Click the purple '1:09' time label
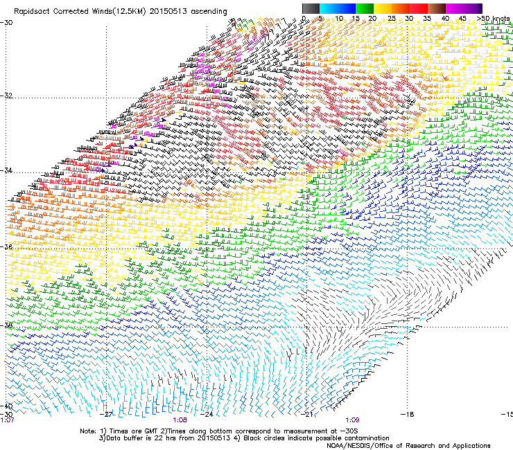The height and width of the screenshot is (450, 513). point(352,420)
